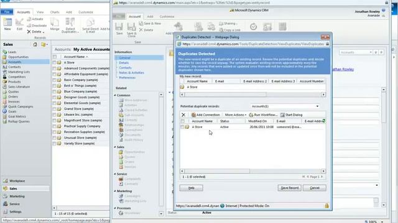Switch to the Charts ribbon tab
This screenshot has width=398, height=223.
point(55,12)
